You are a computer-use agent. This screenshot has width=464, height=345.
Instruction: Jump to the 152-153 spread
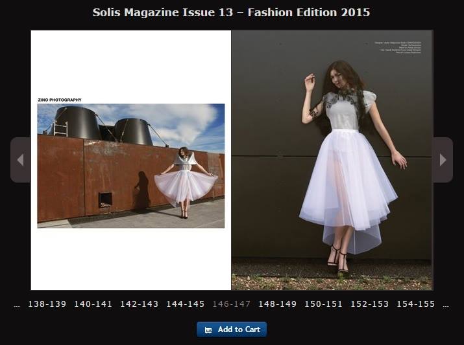click(x=369, y=304)
